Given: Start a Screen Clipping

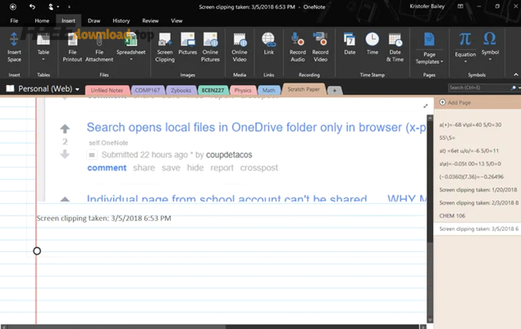Looking at the screenshot, I should click(165, 47).
